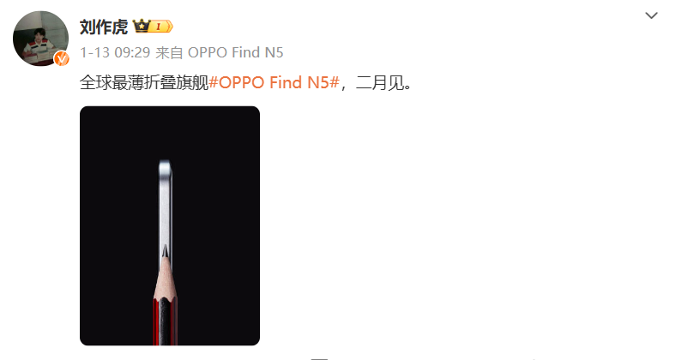Image resolution: width=676 pixels, height=360 pixels.
Task: Click the 来自 source label
Action: coord(169,52)
